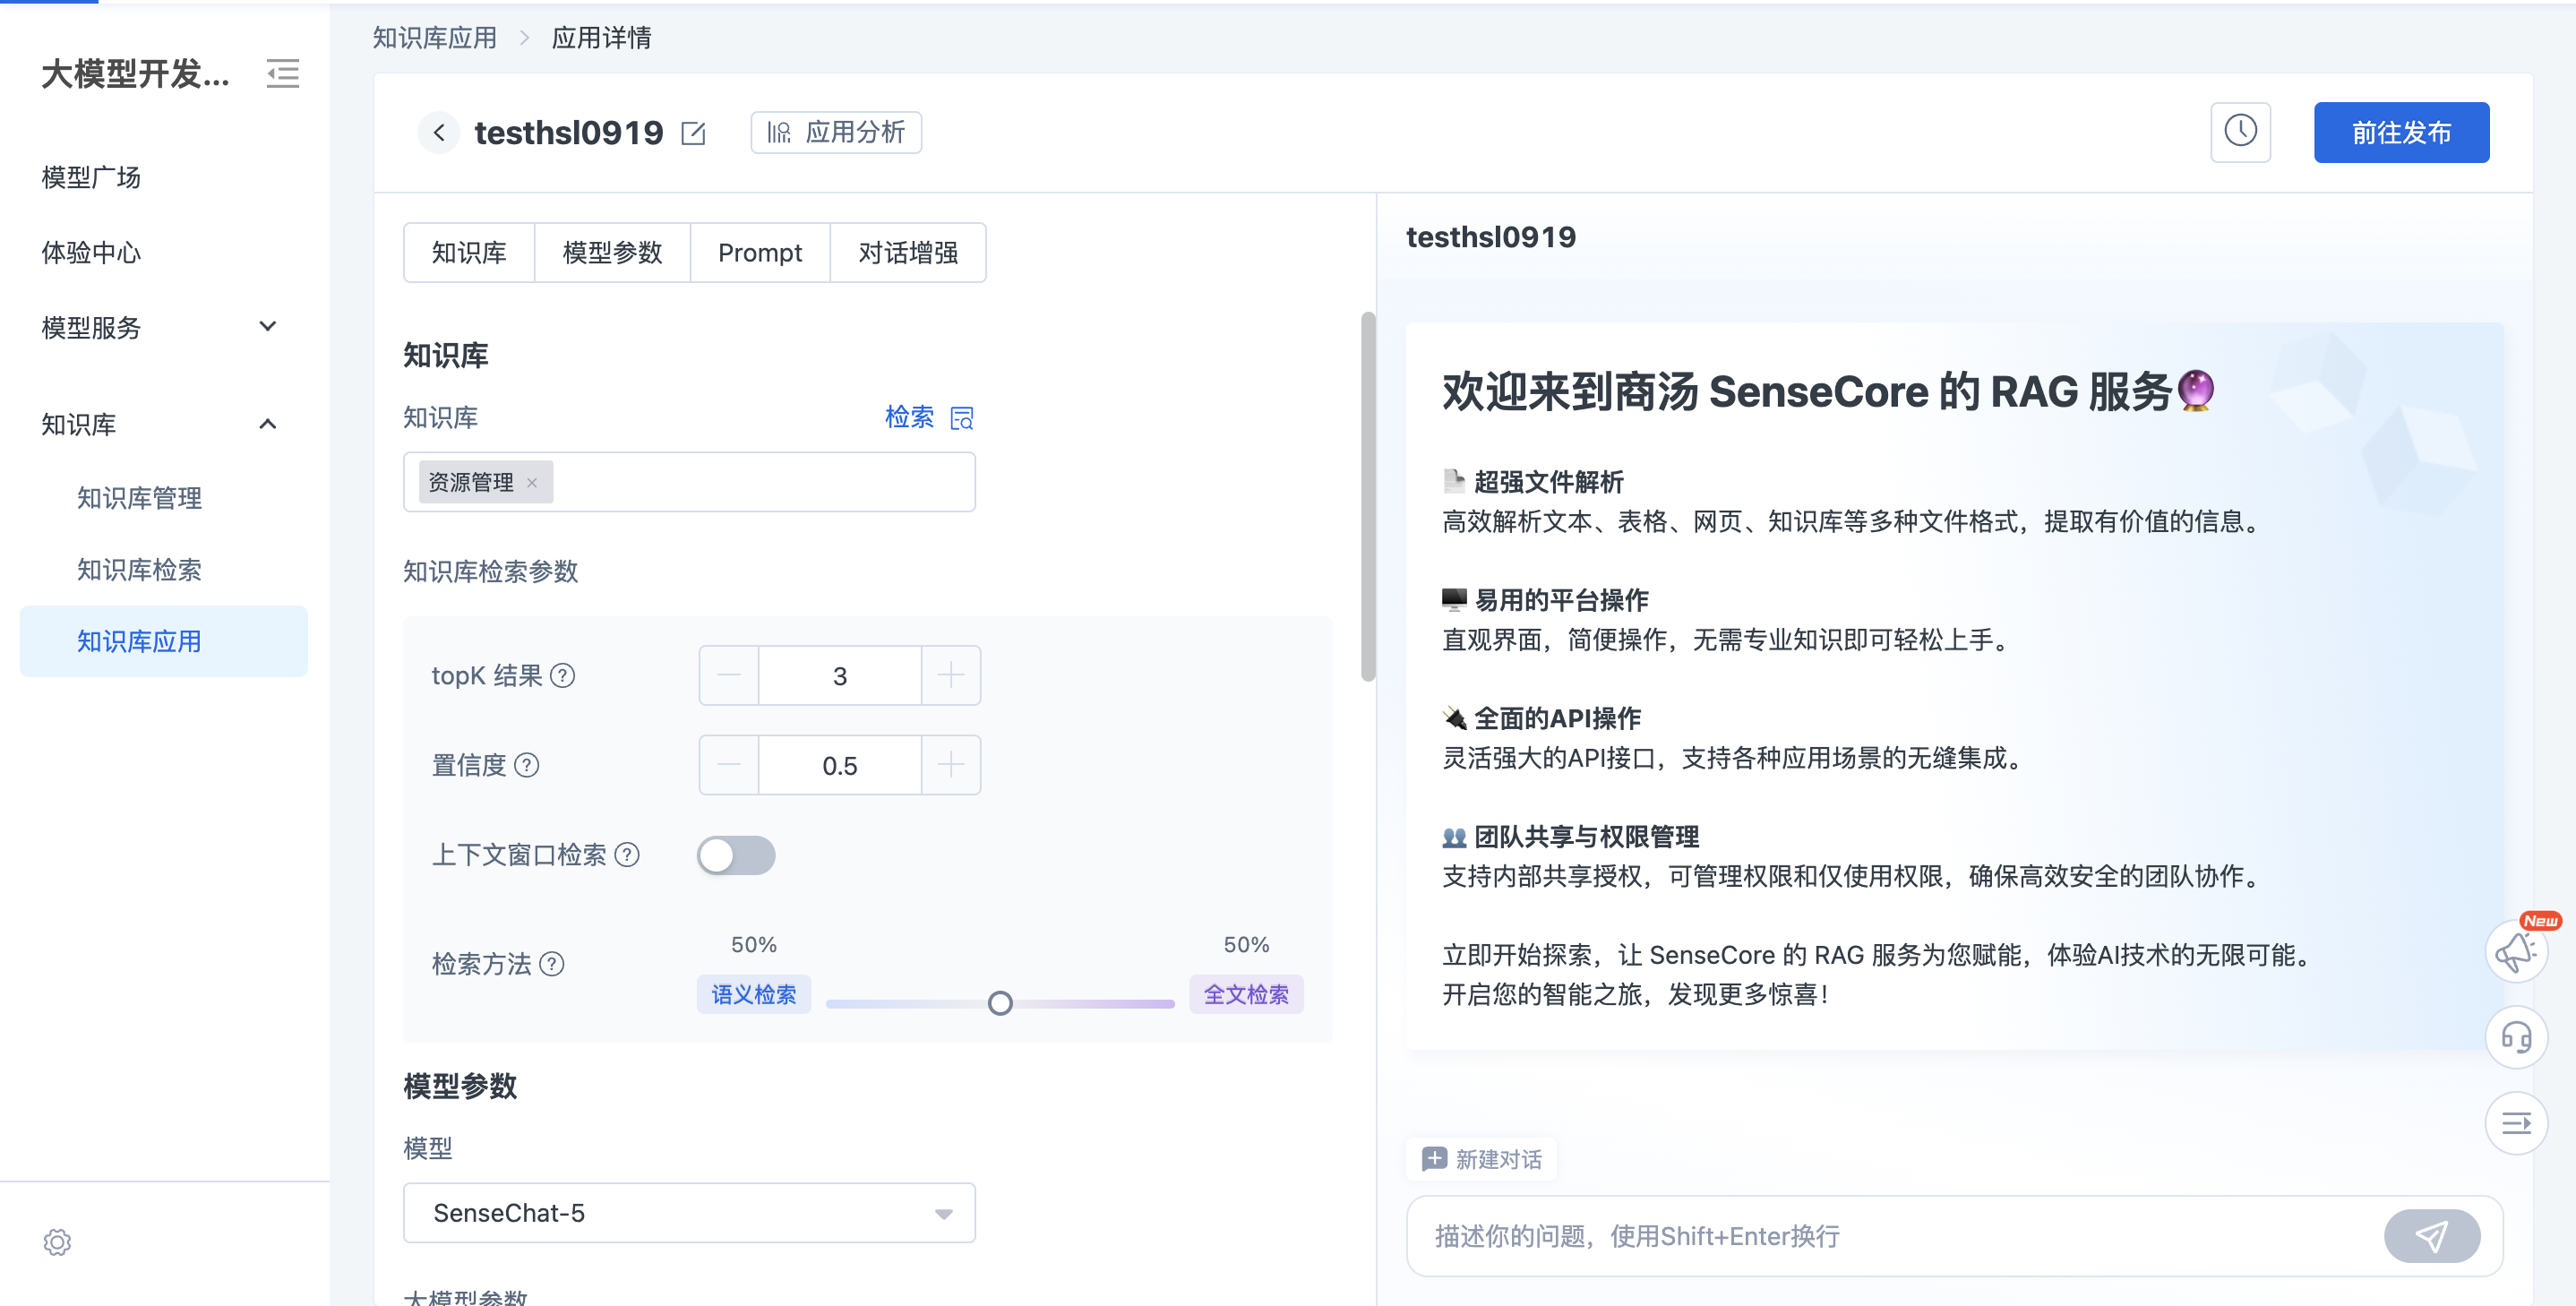Click the collapse chat panel icon bottom right
The width and height of the screenshot is (2576, 1306).
coord(2517,1122)
